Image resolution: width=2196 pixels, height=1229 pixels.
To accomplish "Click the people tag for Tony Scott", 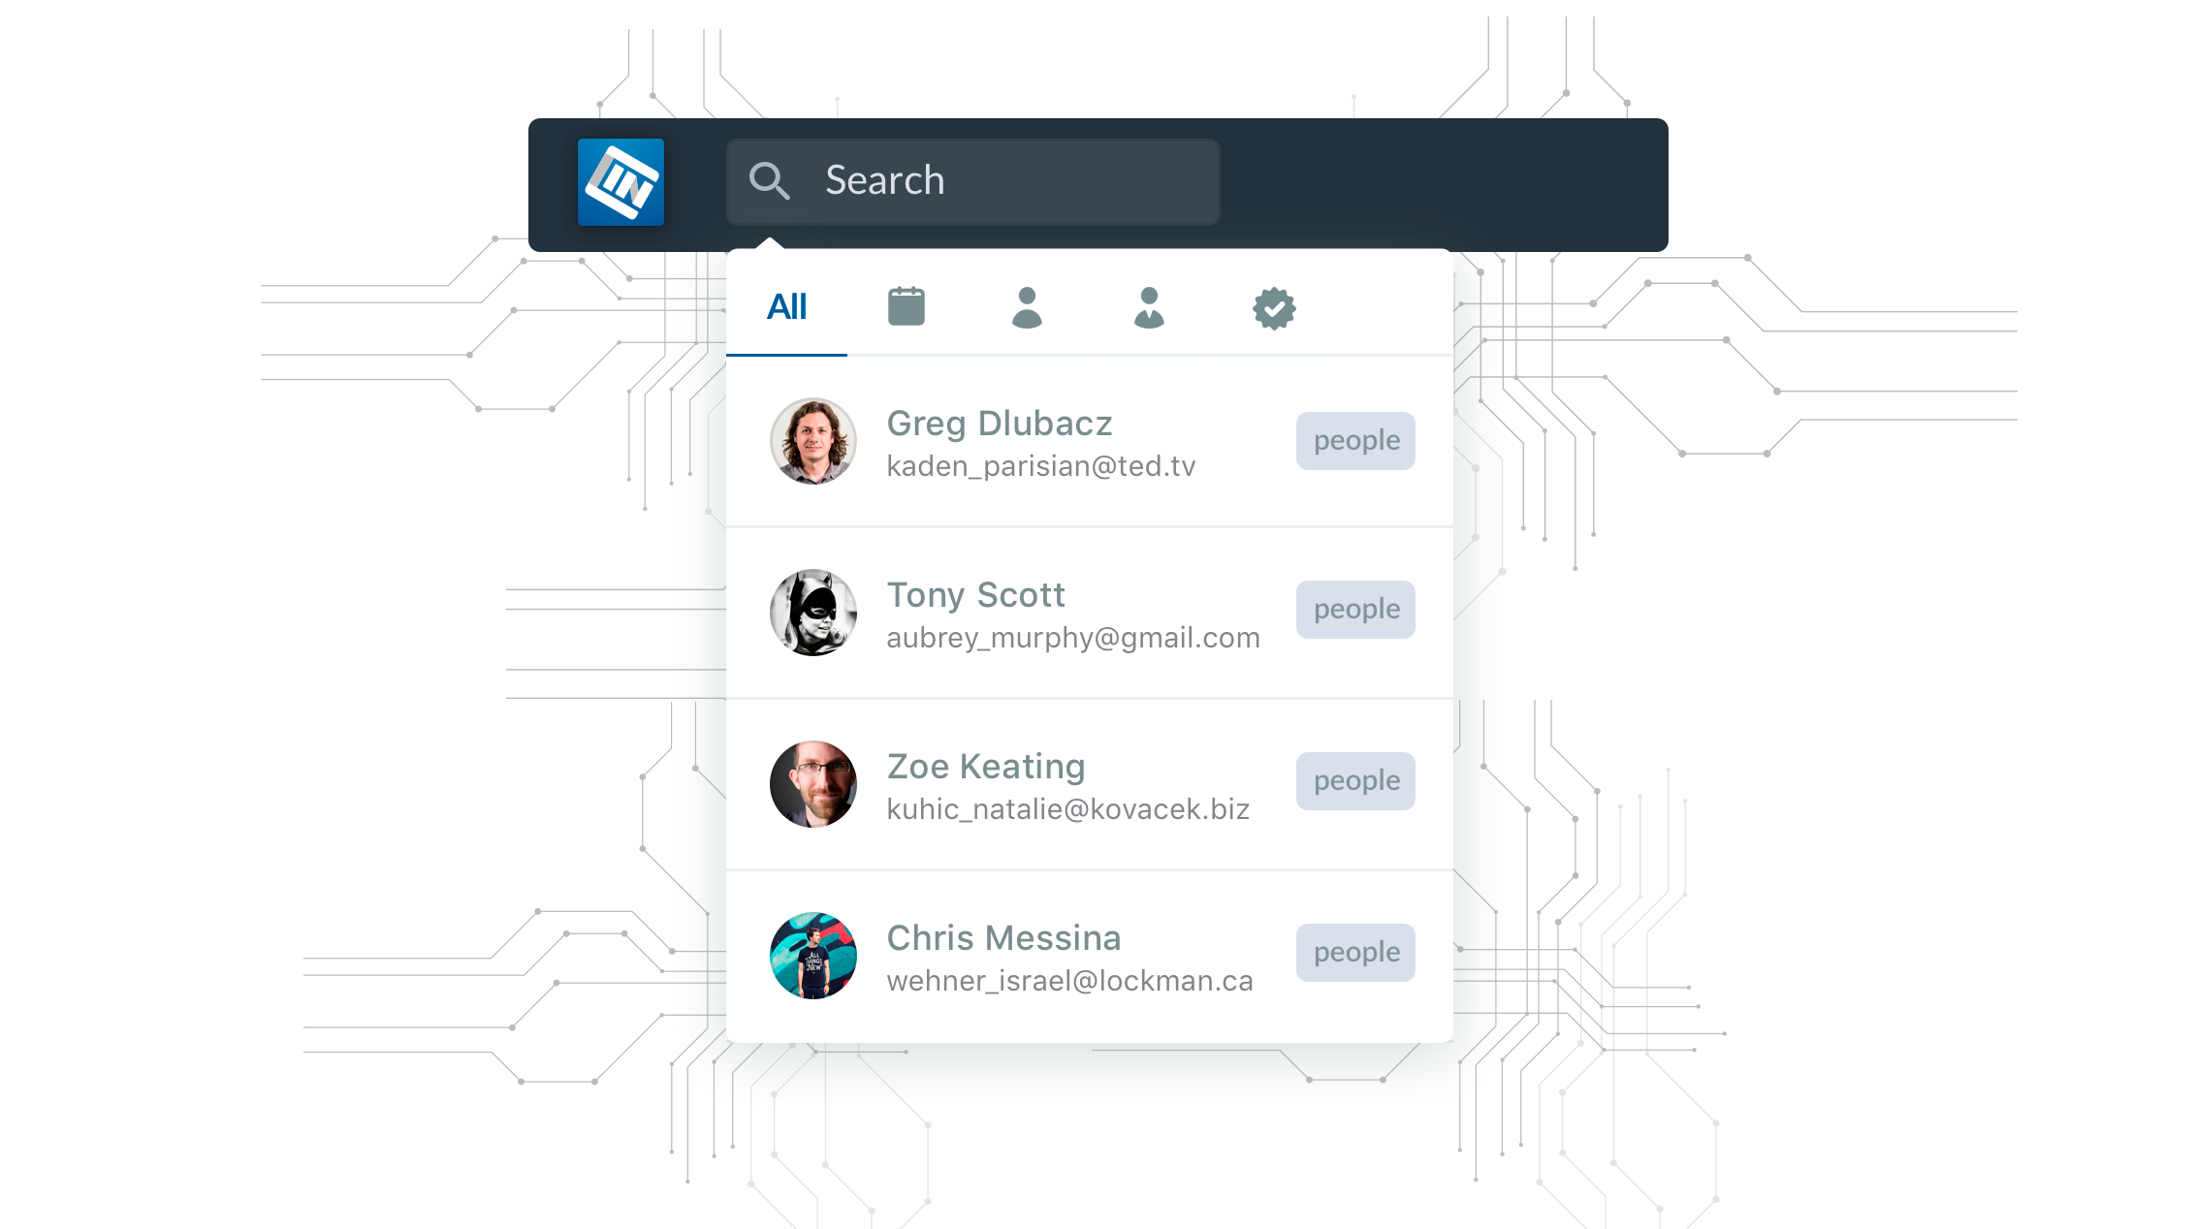I will [1354, 610].
